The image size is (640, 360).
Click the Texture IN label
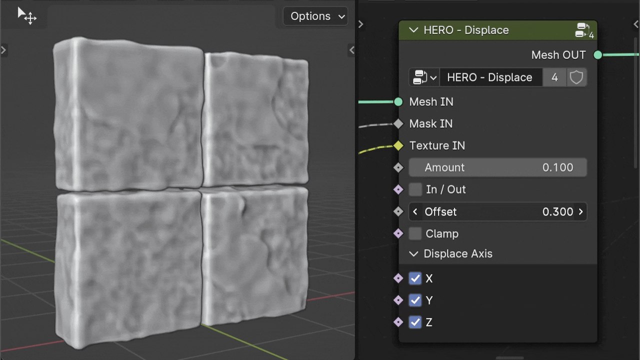click(437, 145)
